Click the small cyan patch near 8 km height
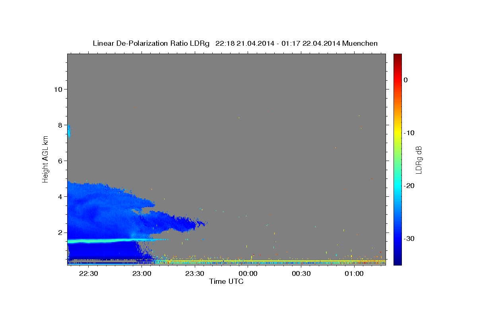Viewport: 477px width, 318px height. [x=69, y=131]
